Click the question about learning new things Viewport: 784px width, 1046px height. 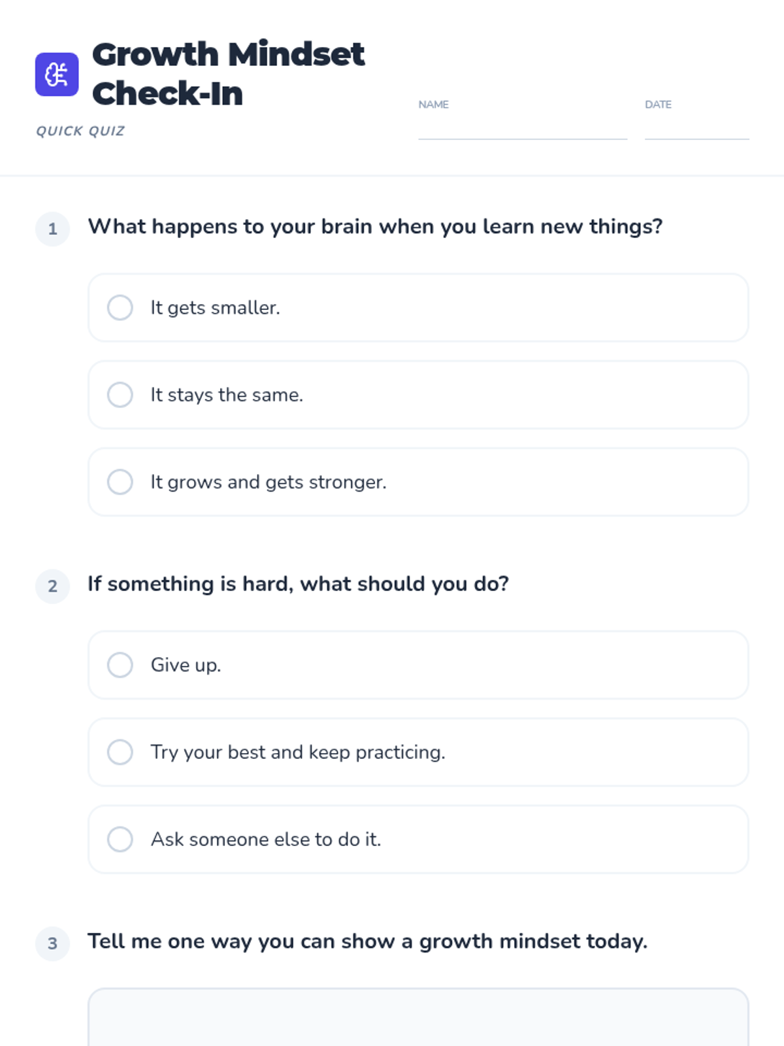pyautogui.click(x=375, y=227)
